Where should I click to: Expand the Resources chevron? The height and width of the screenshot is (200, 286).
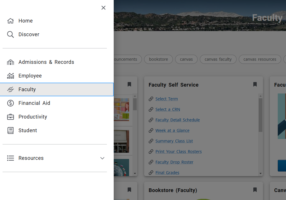tap(102, 158)
